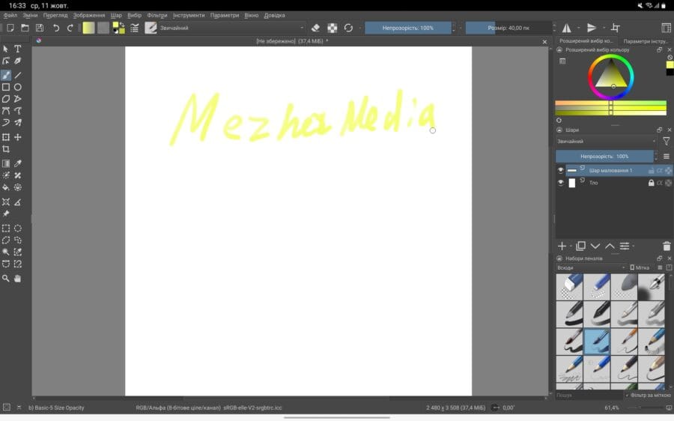
Task: Toggle horizontal mirror tool
Action: coord(567,28)
